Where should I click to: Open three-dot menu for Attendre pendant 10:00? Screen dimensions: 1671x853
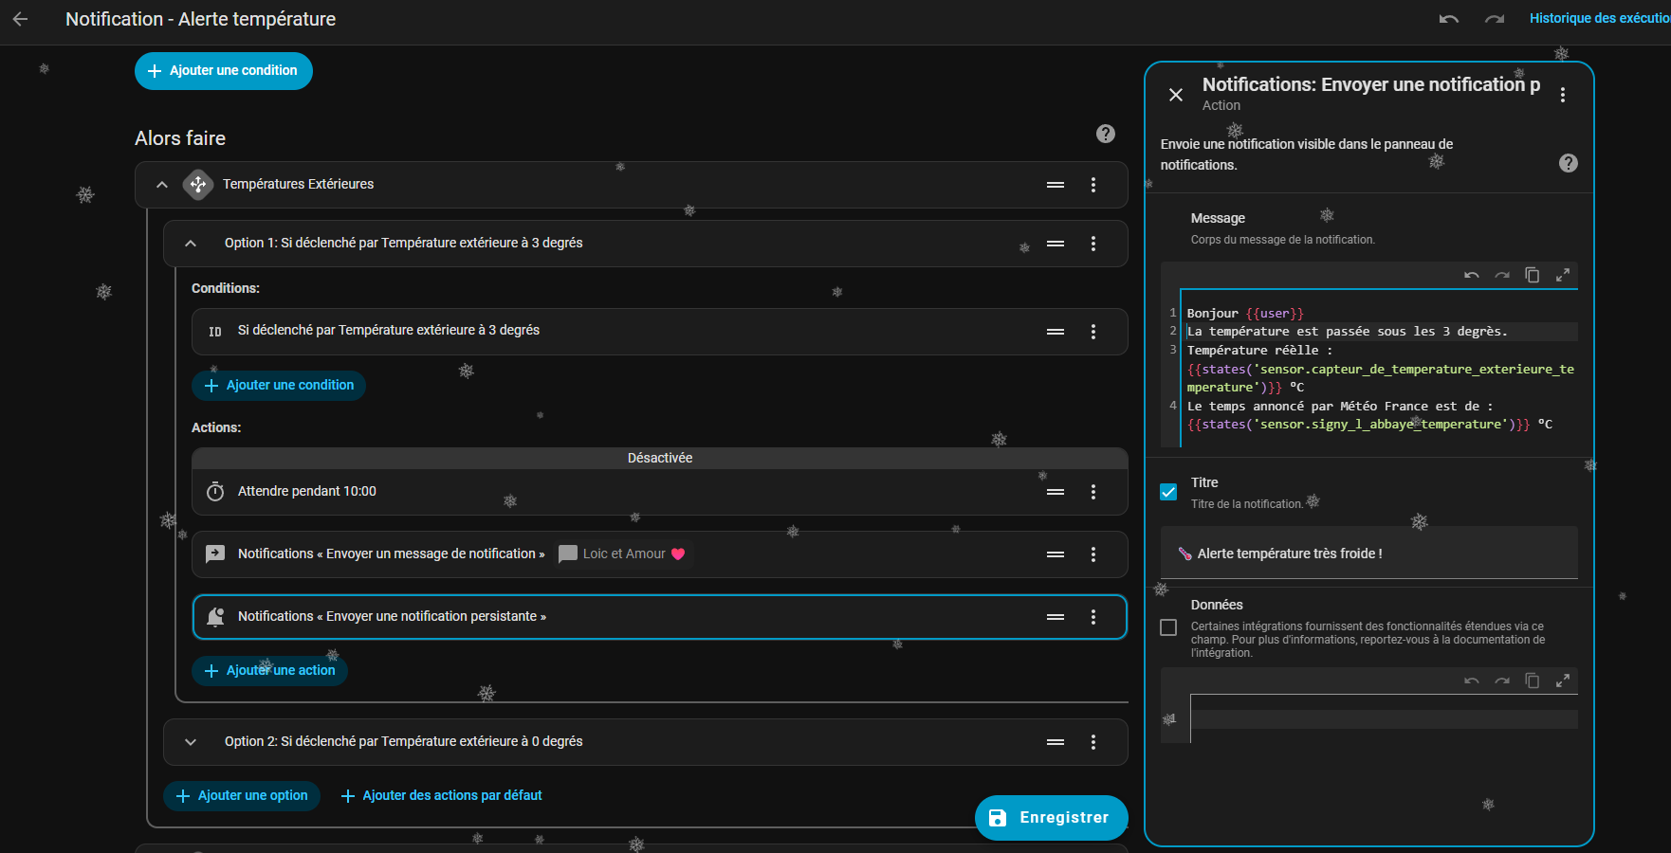1093,492
